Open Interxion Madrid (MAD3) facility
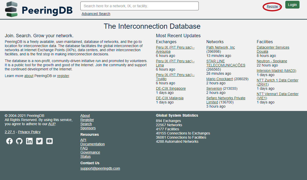 [276, 71]
